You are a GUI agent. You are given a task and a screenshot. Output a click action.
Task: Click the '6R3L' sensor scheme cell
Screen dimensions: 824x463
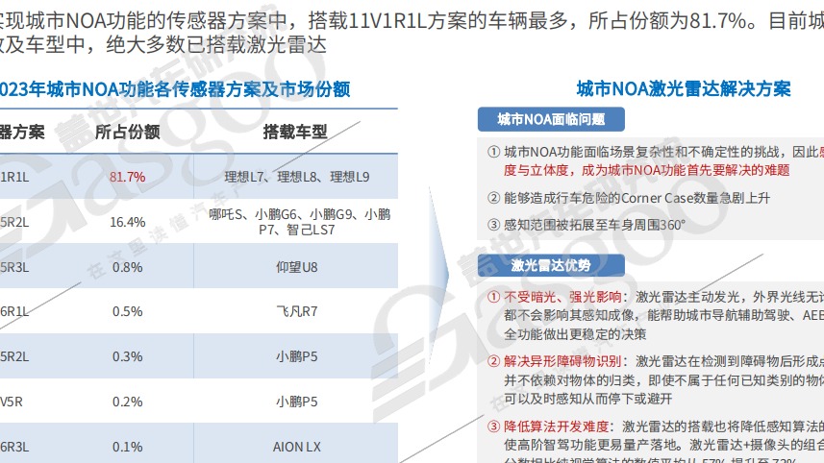(x=14, y=447)
